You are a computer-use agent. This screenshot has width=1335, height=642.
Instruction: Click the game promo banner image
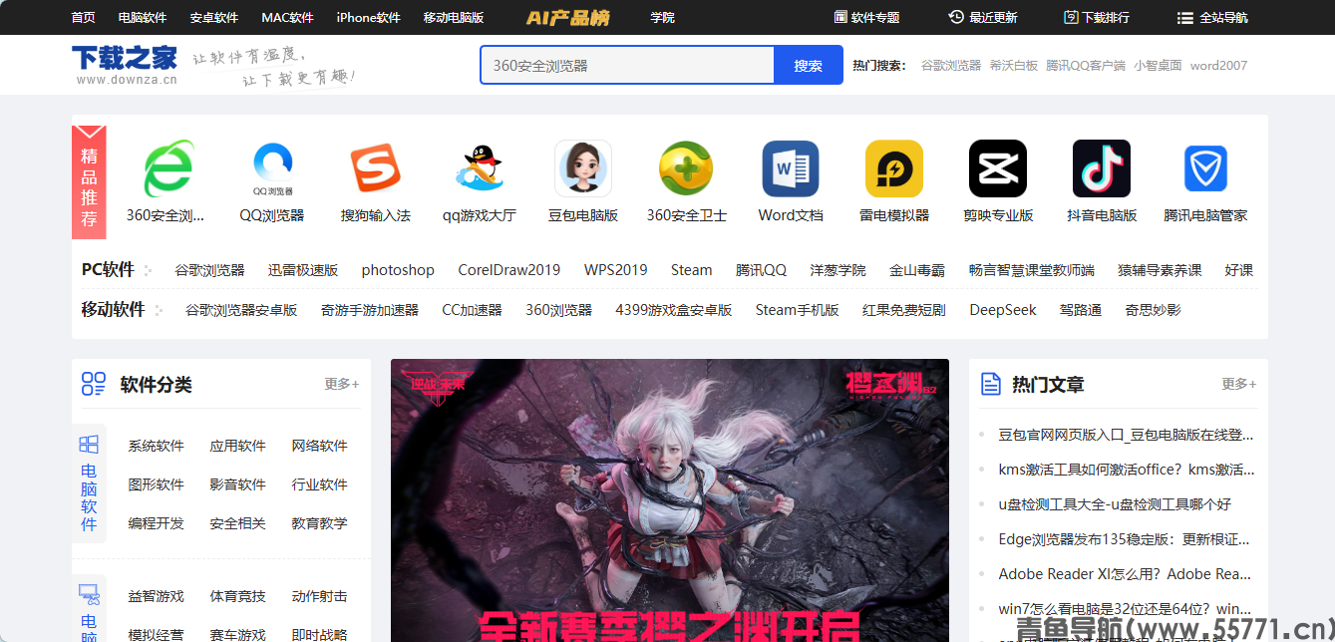pyautogui.click(x=670, y=500)
